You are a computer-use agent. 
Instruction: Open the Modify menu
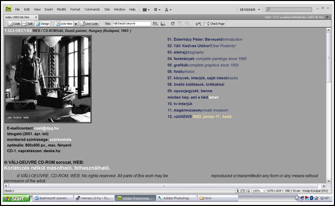61,10
